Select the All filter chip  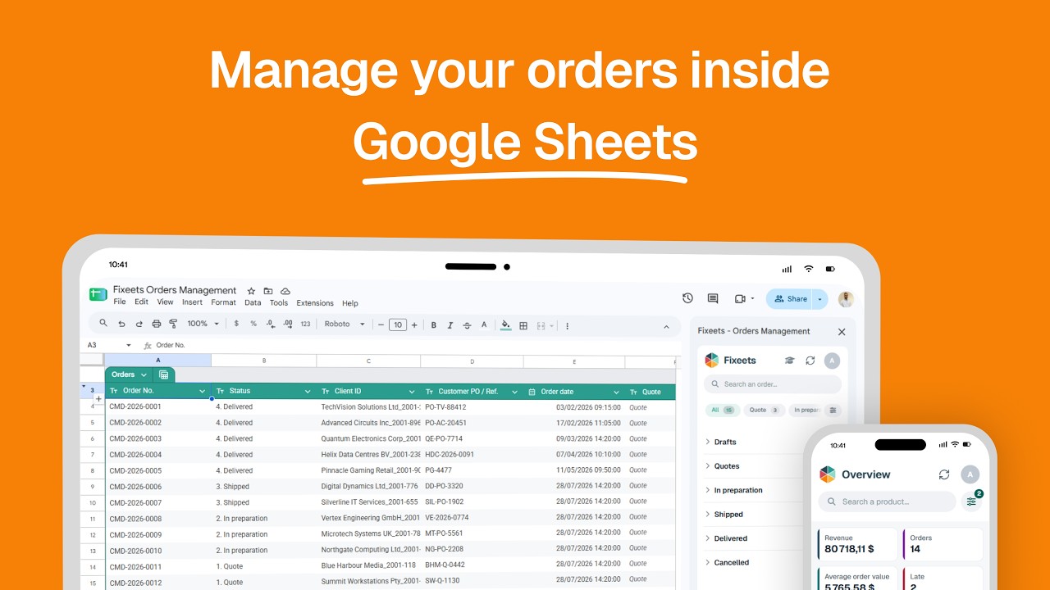722,410
